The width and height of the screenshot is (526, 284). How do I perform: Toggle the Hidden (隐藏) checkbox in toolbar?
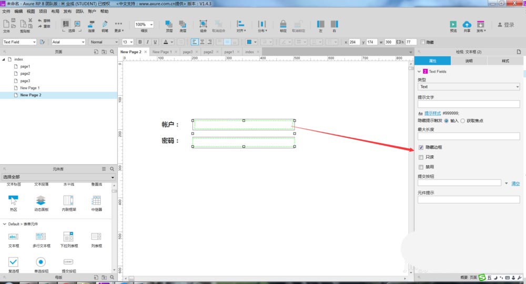click(x=423, y=42)
